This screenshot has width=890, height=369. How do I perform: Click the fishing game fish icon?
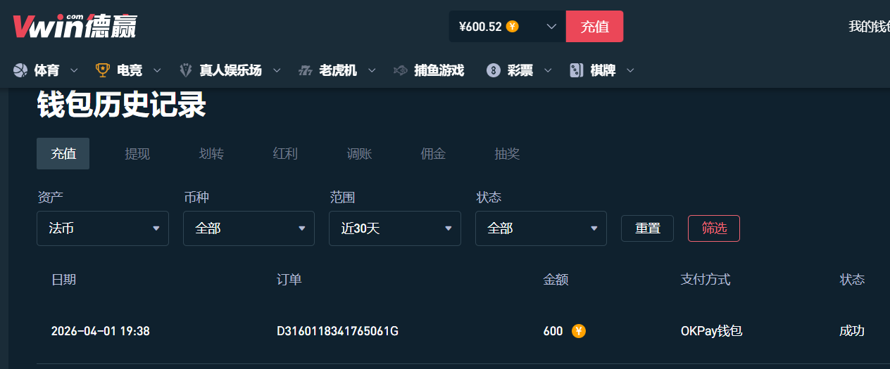tap(400, 70)
